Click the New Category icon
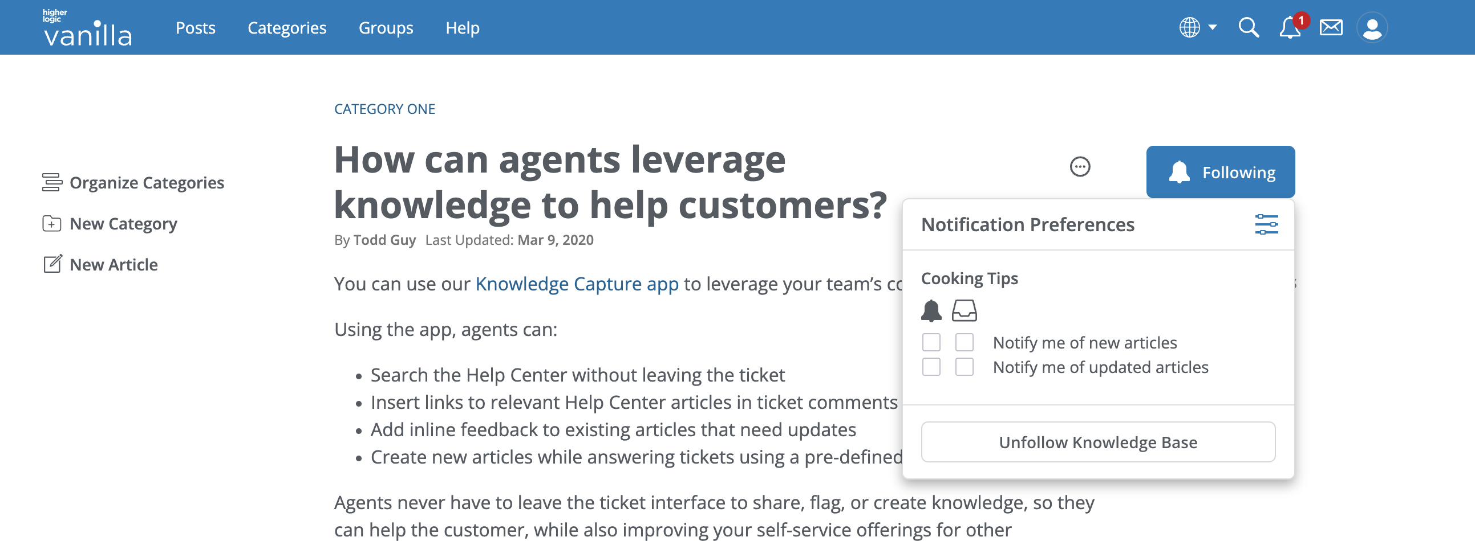The height and width of the screenshot is (541, 1475). tap(52, 224)
